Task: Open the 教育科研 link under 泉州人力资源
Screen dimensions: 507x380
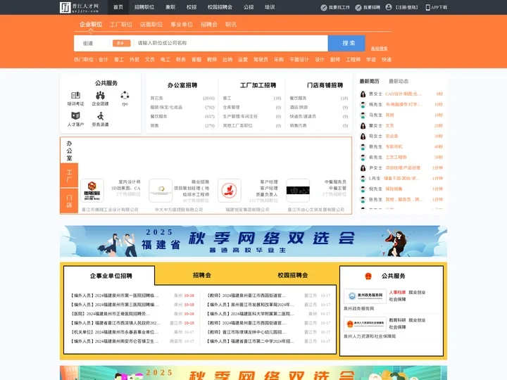Action: tap(397, 320)
